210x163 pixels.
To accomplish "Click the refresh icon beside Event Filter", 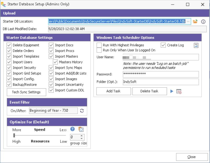I will click(x=82, y=110).
